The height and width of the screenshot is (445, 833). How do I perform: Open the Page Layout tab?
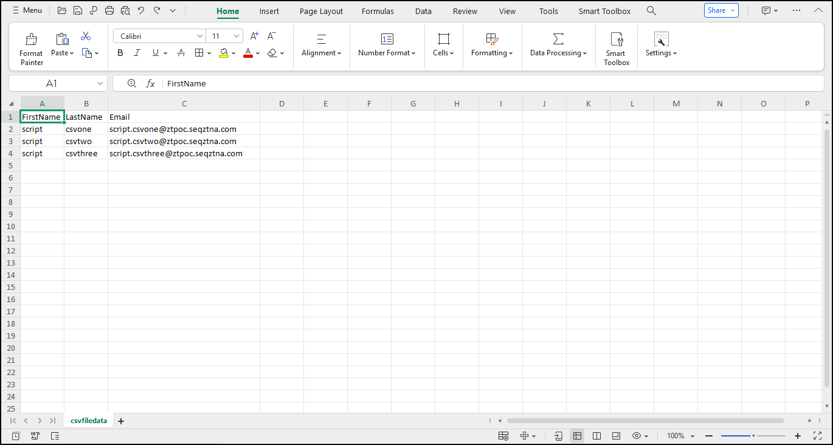pyautogui.click(x=321, y=11)
